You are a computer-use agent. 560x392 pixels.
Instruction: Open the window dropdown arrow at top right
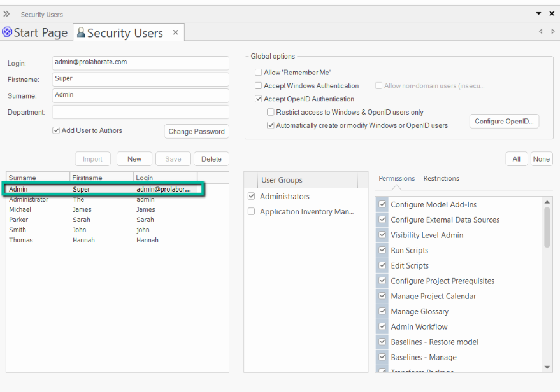pyautogui.click(x=538, y=13)
